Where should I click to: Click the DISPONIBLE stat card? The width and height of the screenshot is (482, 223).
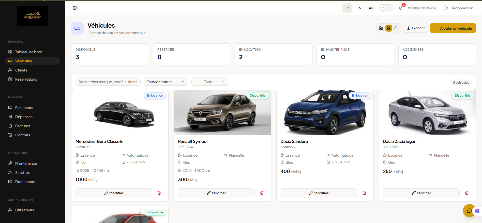coord(110,54)
